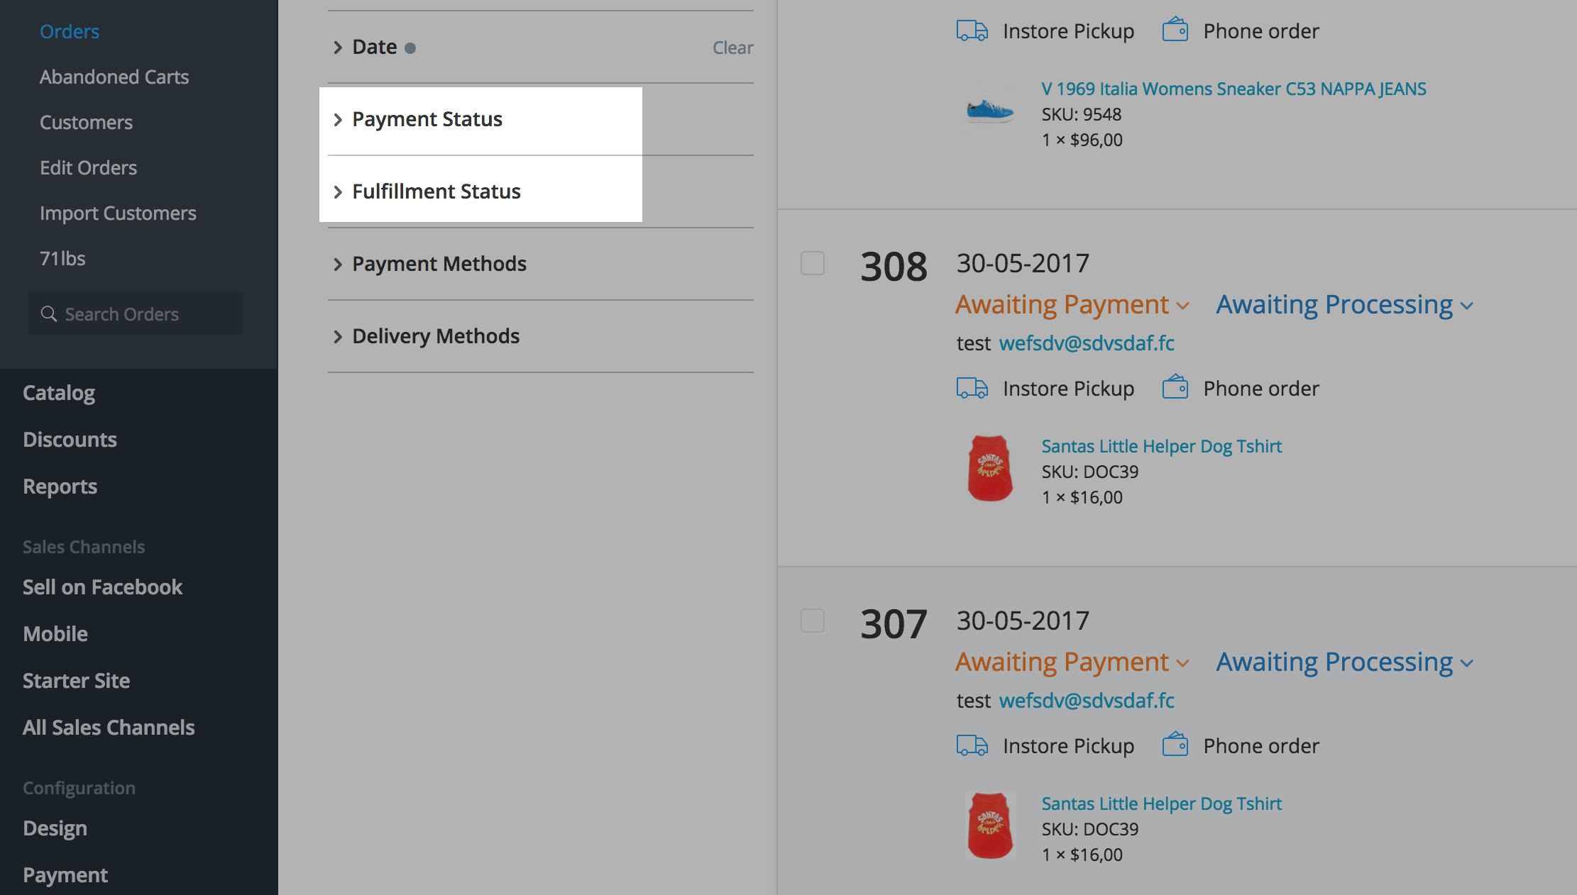Click the blue sneaker product thumbnail

click(990, 111)
